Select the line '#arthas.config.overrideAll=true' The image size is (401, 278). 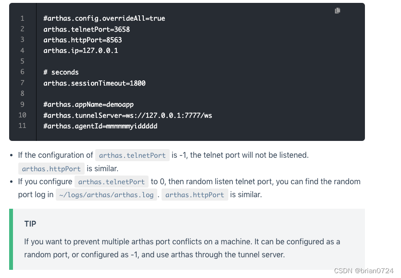pos(104,18)
